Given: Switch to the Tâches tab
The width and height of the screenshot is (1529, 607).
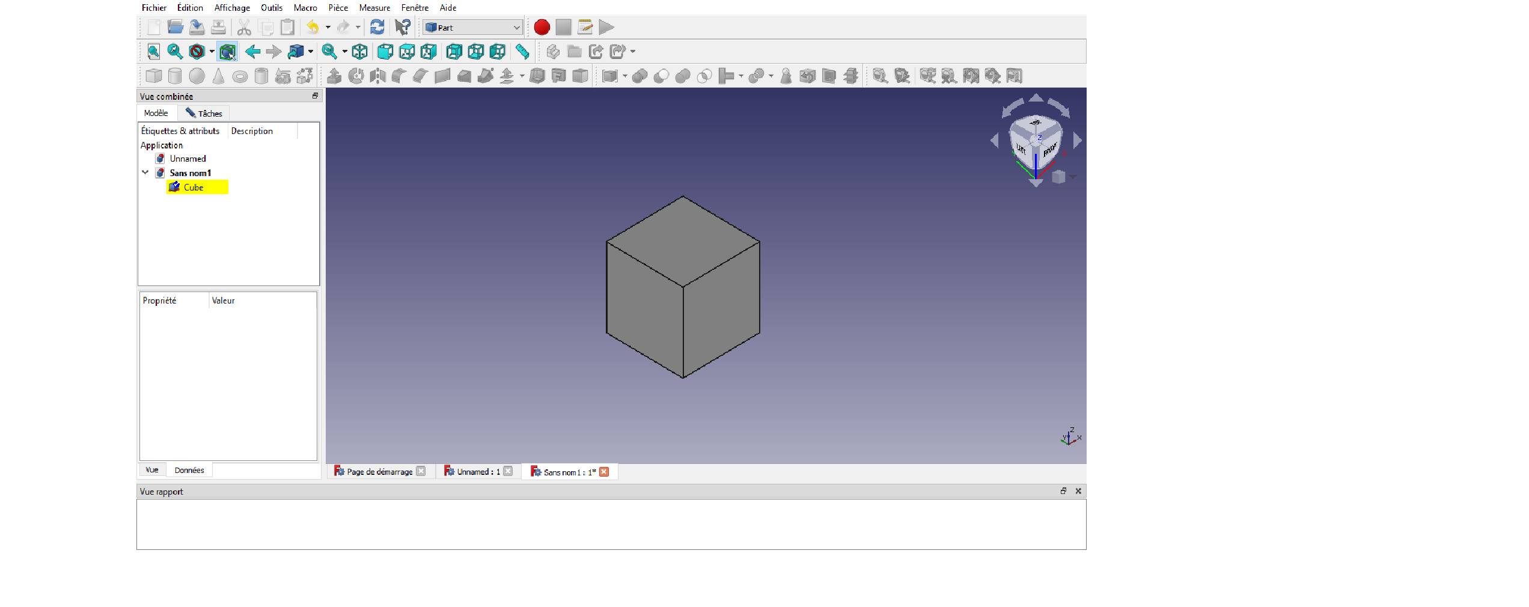Looking at the screenshot, I should [x=204, y=113].
